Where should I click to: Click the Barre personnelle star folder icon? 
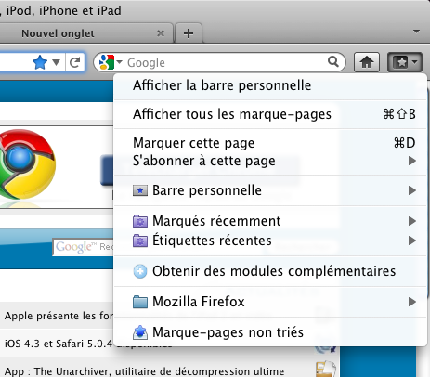(140, 190)
